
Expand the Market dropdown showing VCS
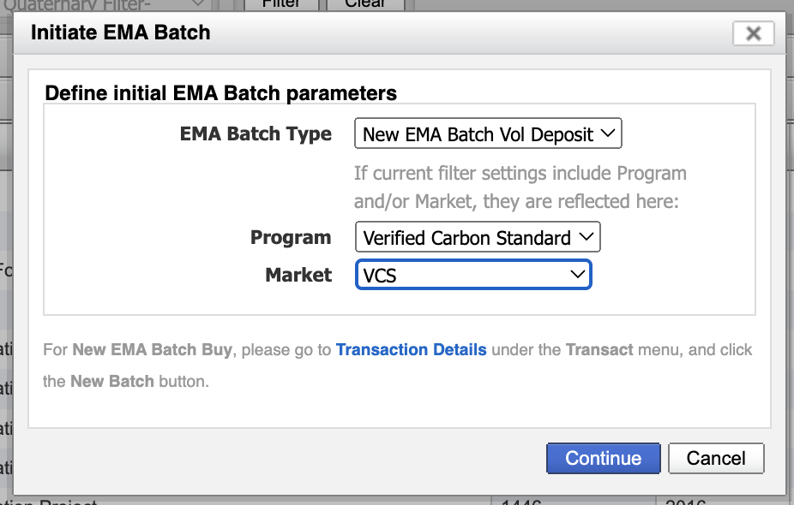472,275
